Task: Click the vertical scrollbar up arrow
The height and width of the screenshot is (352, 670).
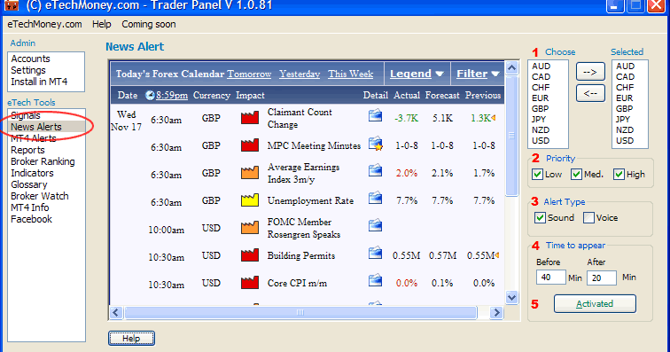Action: 511,67
